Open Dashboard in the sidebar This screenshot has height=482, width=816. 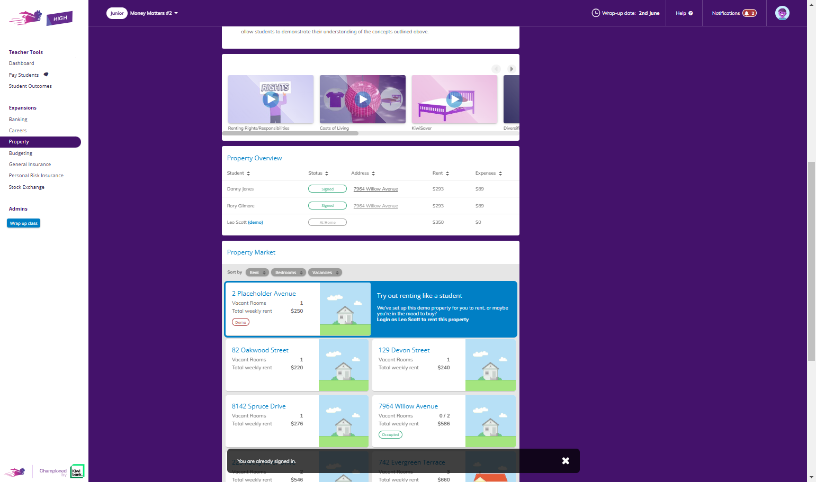click(22, 63)
